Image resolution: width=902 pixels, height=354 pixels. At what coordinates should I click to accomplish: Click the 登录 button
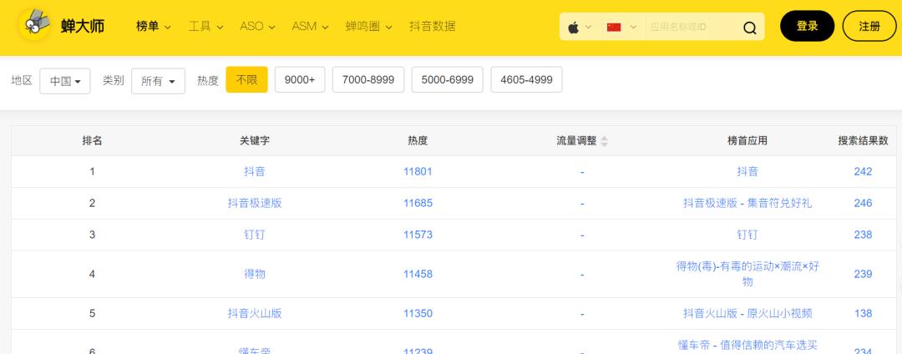[807, 27]
